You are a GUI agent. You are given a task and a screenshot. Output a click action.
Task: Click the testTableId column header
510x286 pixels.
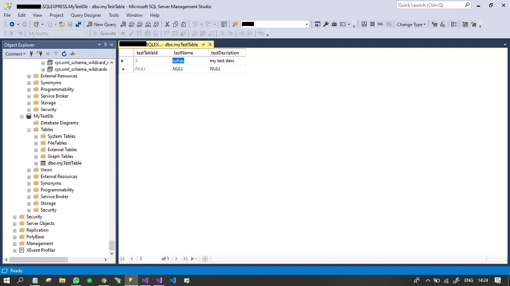click(152, 52)
